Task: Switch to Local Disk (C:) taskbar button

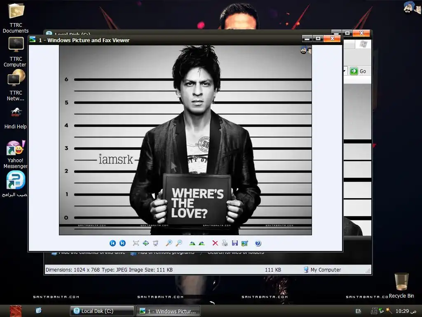Action: click(102, 311)
